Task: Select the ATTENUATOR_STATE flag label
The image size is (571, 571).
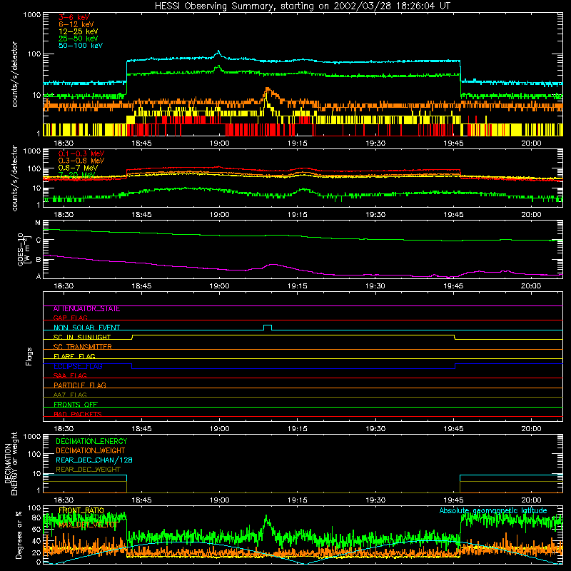Action: (86, 308)
